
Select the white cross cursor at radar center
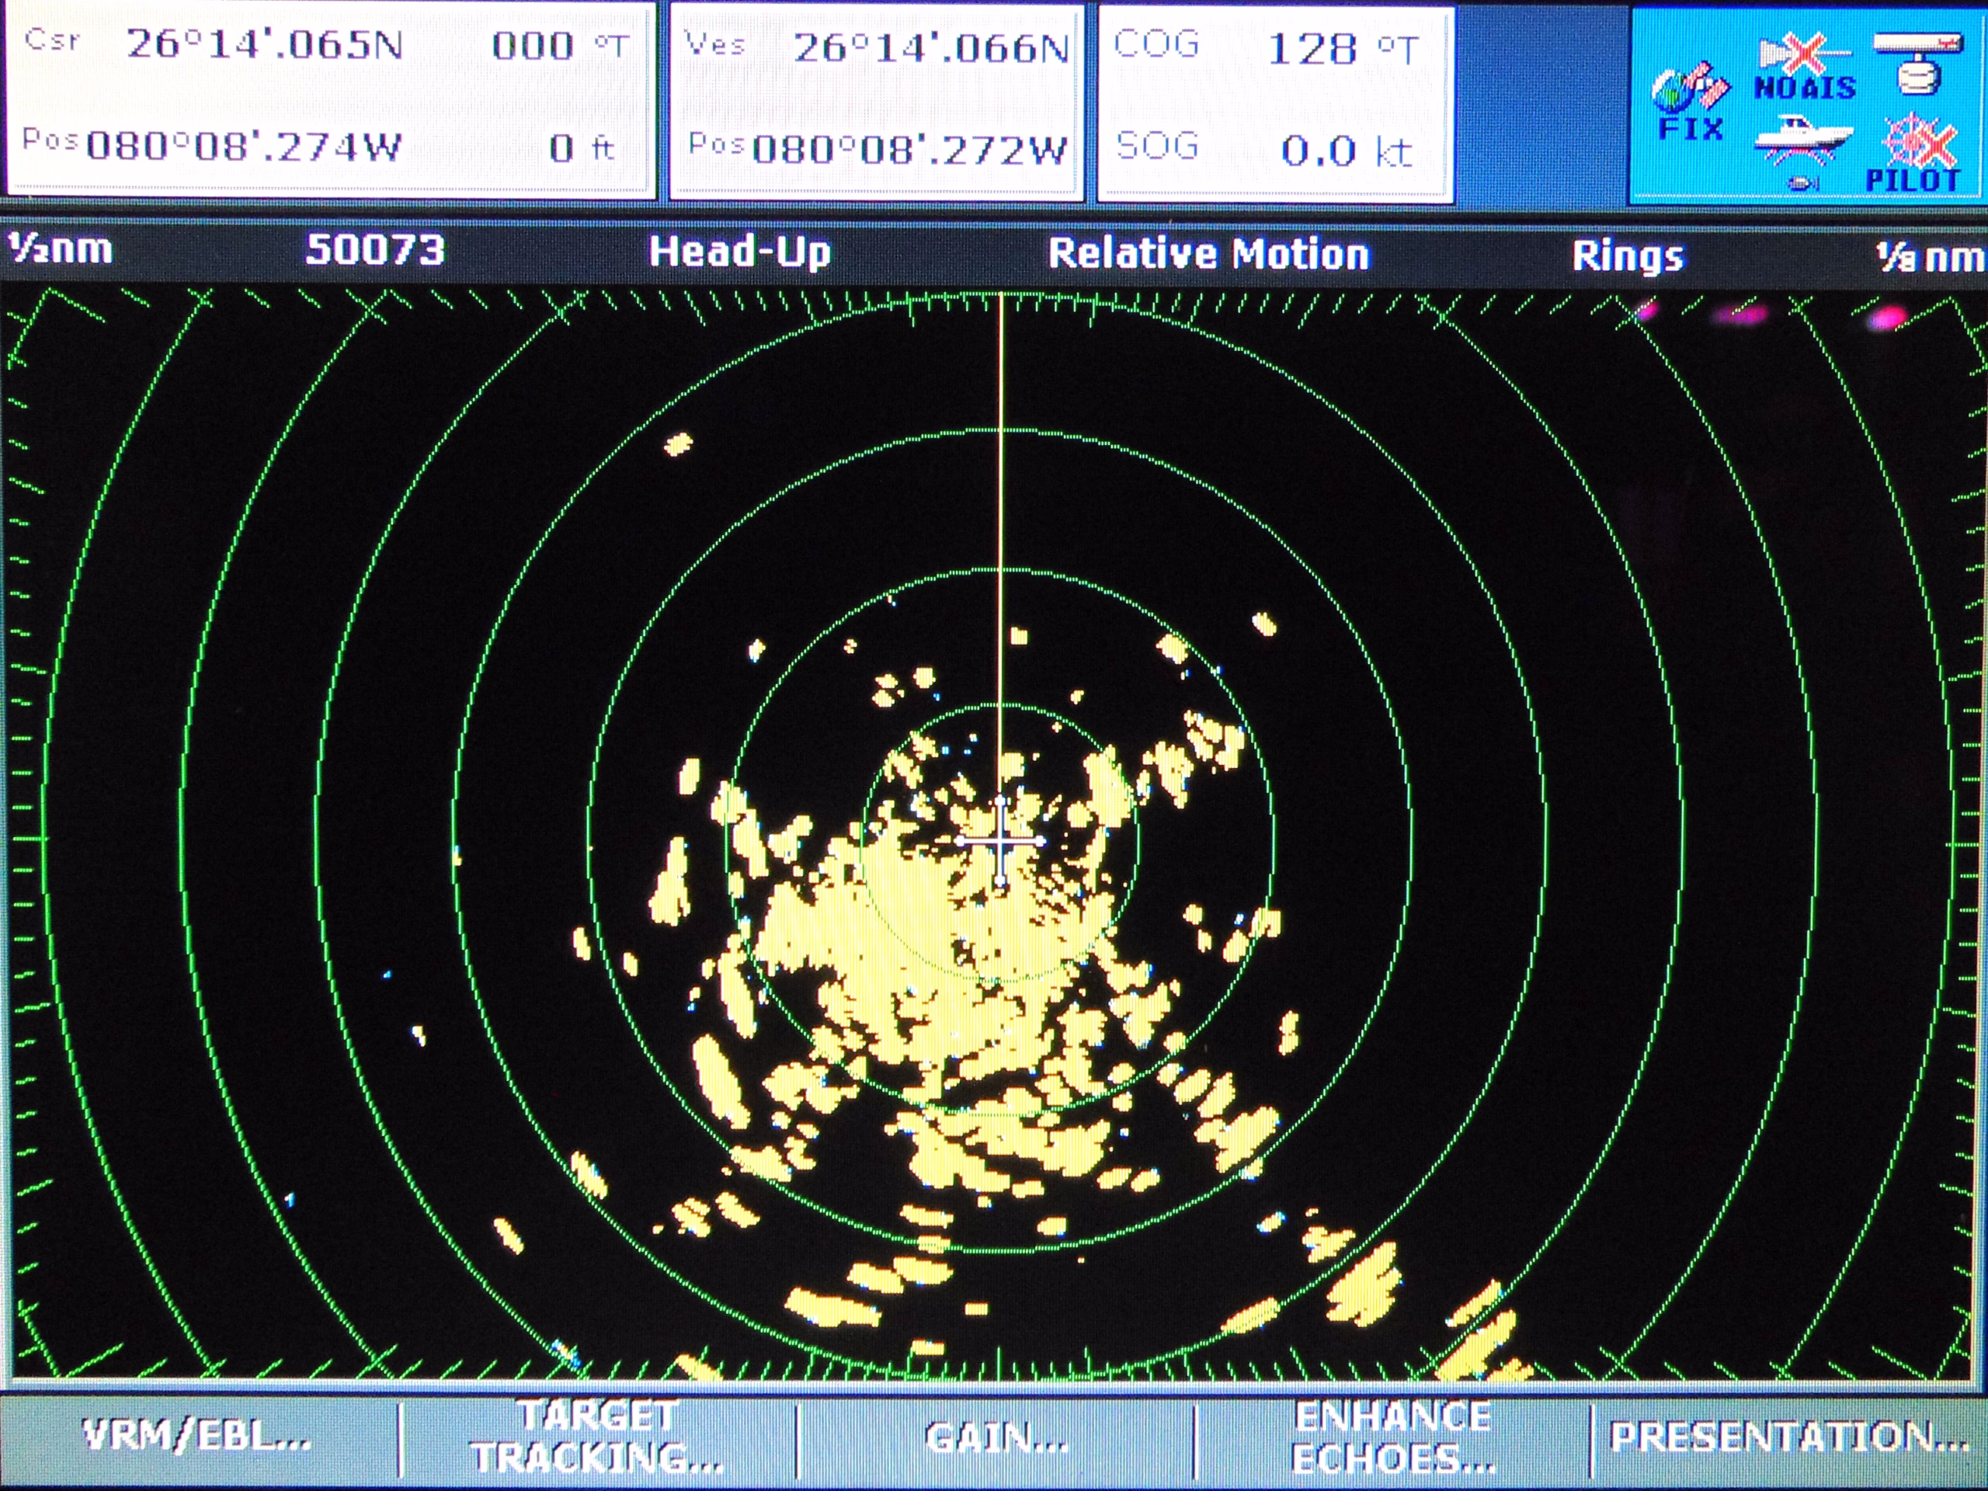(x=1001, y=841)
